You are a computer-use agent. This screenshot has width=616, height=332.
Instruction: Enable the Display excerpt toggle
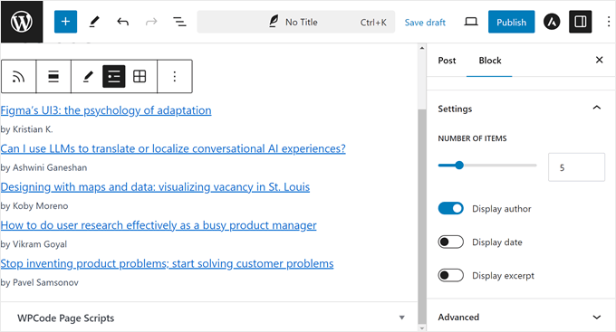450,275
